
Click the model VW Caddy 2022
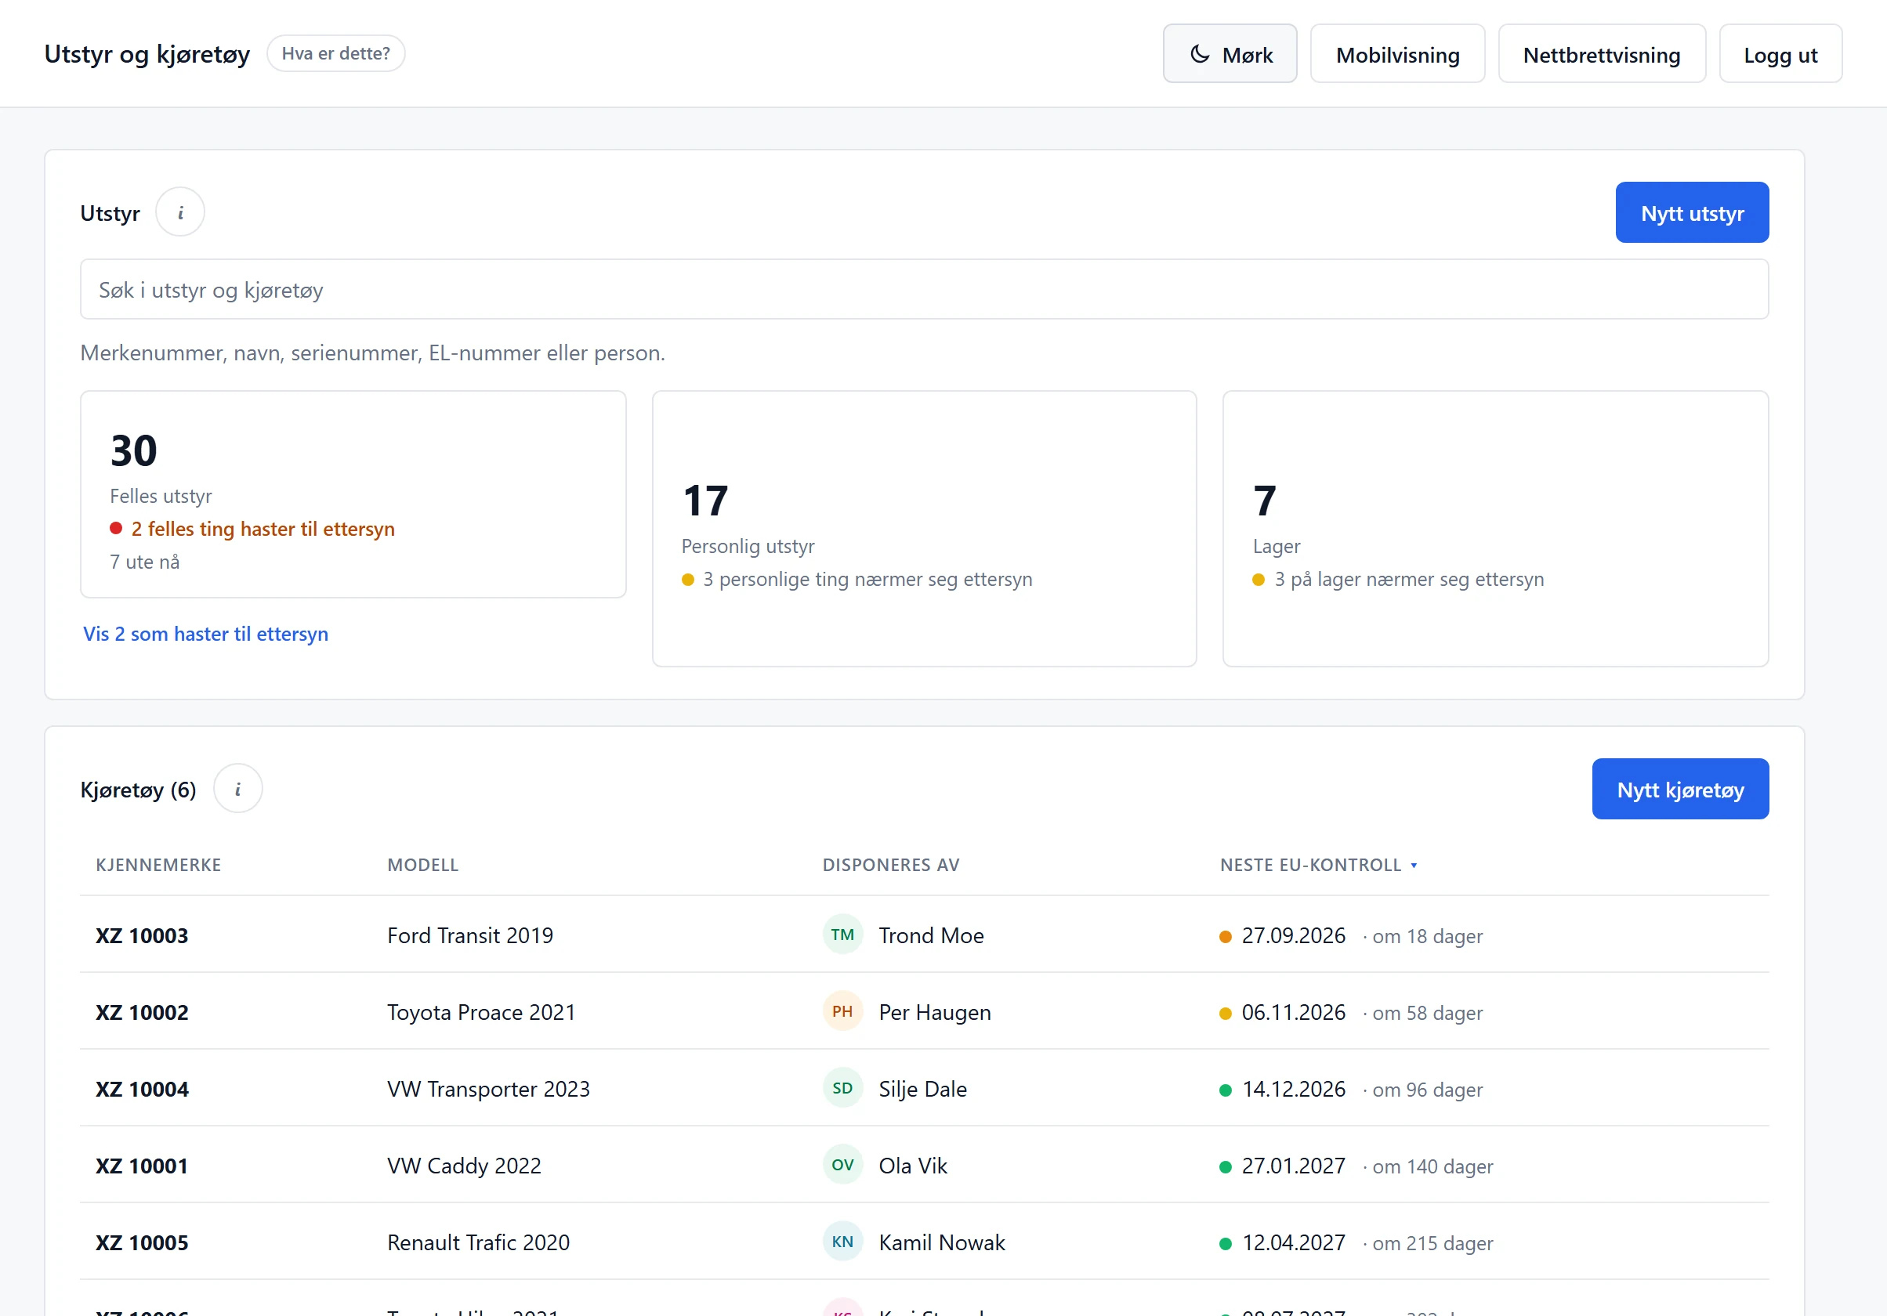(465, 1166)
